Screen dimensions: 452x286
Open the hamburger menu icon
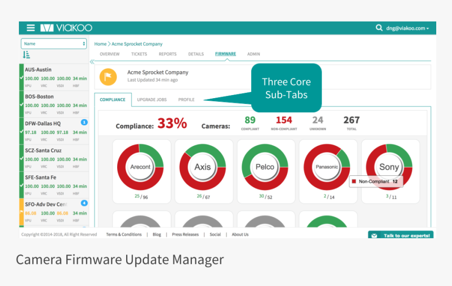click(x=30, y=28)
